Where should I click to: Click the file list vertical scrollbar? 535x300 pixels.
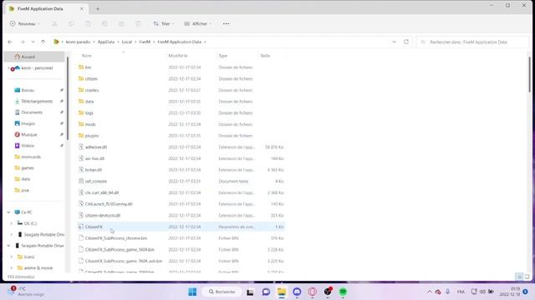click(x=529, y=75)
